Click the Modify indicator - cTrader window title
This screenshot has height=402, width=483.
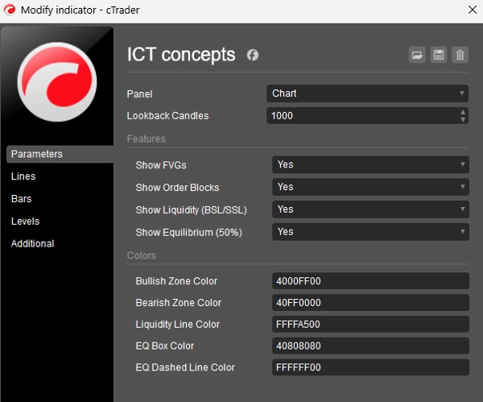coord(80,10)
